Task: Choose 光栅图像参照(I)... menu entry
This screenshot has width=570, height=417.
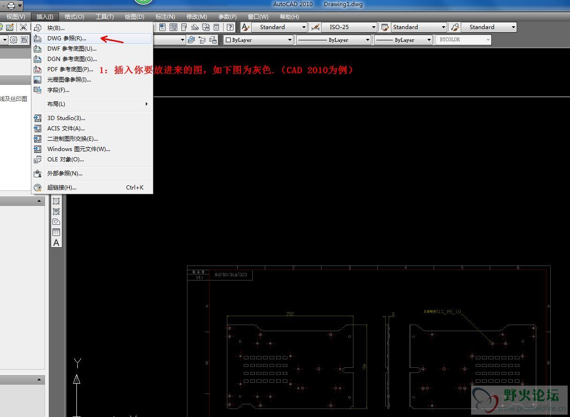Action: 92,80
